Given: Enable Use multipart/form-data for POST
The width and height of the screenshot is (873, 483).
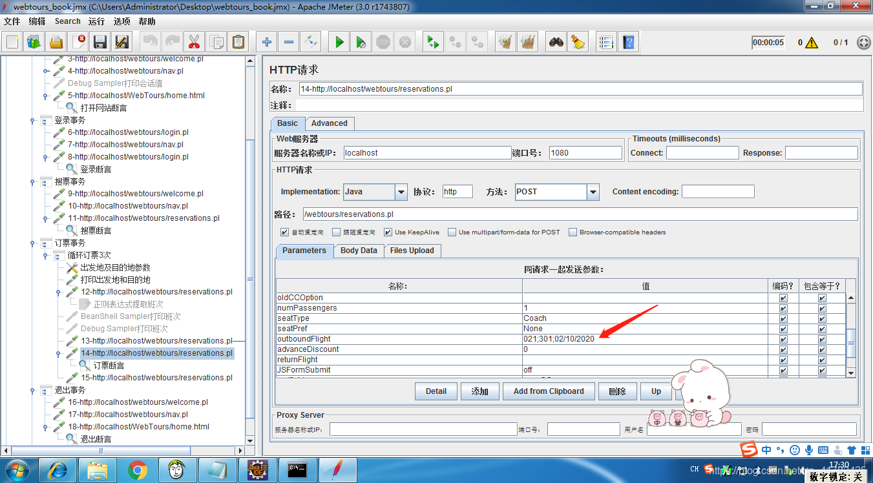Looking at the screenshot, I should click(452, 232).
